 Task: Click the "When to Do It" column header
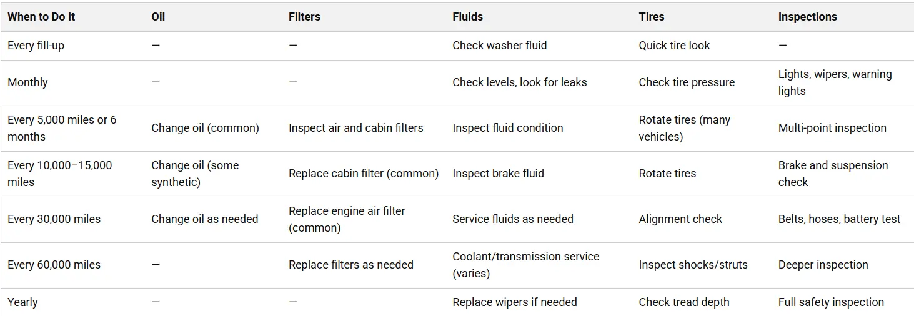click(x=41, y=17)
